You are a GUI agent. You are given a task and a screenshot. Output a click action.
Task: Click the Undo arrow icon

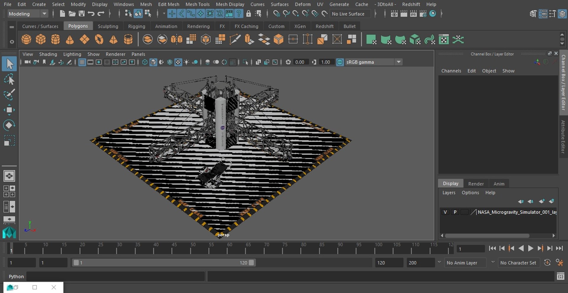click(x=91, y=14)
